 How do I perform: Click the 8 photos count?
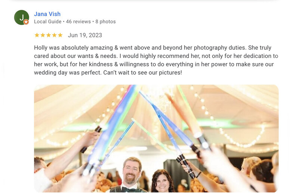tap(105, 22)
